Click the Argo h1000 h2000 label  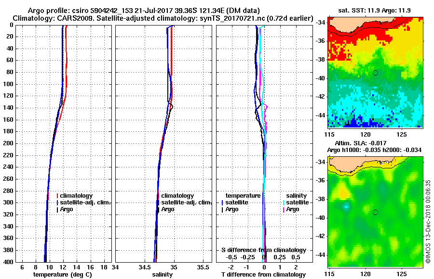(x=375, y=150)
